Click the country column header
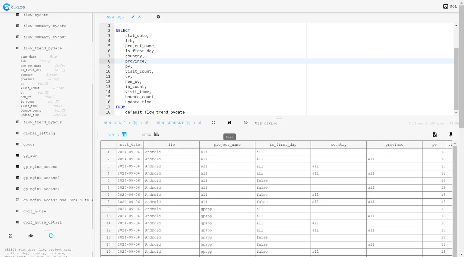The width and height of the screenshot is (464, 257). (338, 145)
